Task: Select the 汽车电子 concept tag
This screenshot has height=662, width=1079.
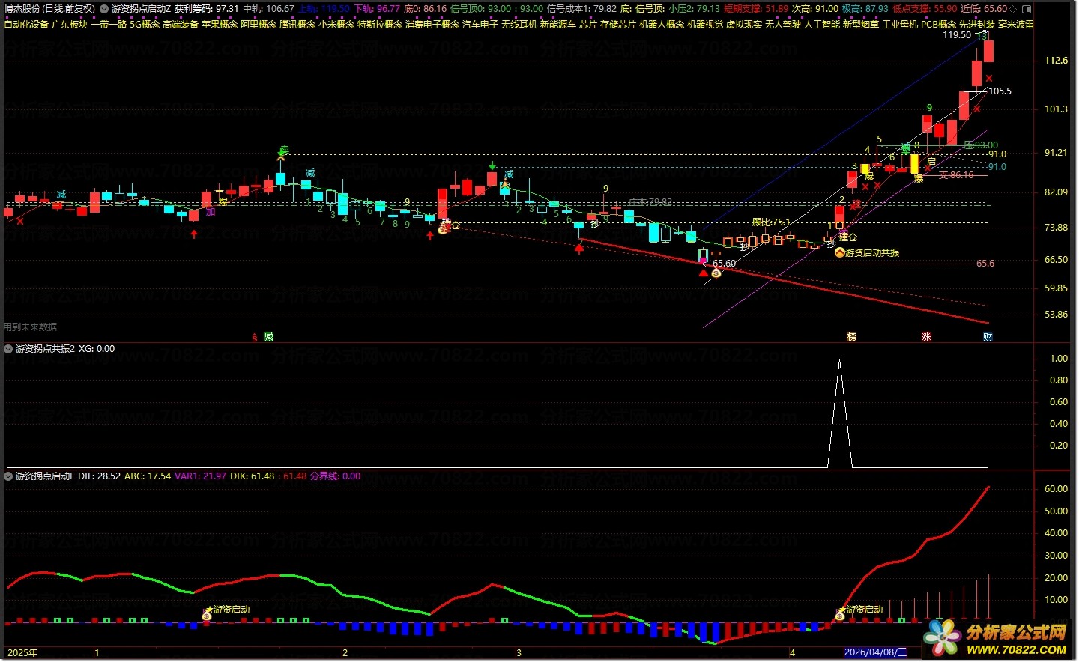Action: pos(480,25)
